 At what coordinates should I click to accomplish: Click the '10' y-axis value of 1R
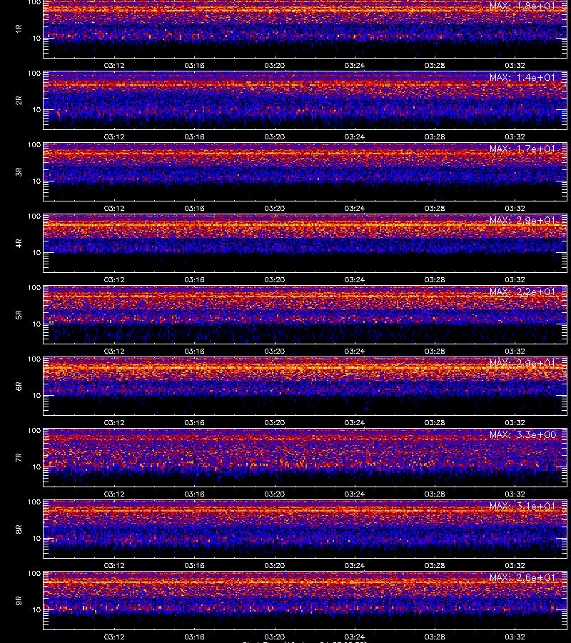(36, 38)
